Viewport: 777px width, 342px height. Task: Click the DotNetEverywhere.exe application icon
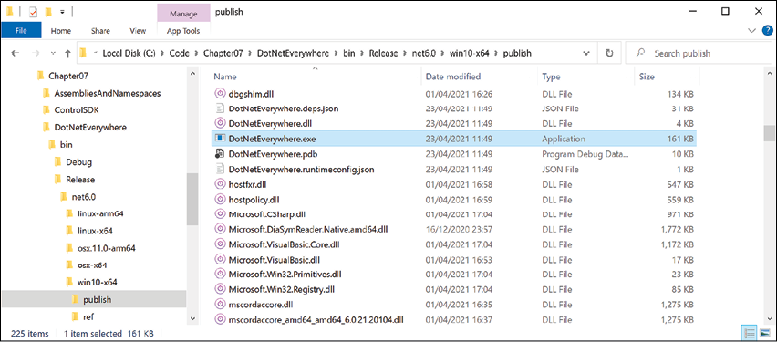(220, 139)
